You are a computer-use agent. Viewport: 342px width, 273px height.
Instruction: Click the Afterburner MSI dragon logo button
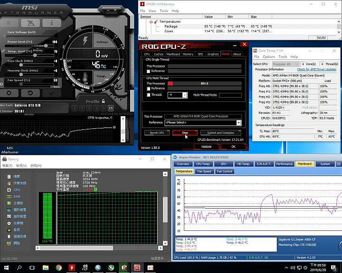pyautogui.click(x=30, y=23)
